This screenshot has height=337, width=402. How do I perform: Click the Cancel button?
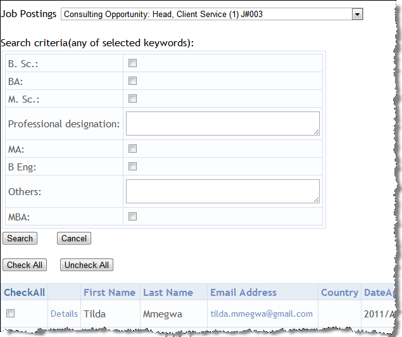click(74, 239)
